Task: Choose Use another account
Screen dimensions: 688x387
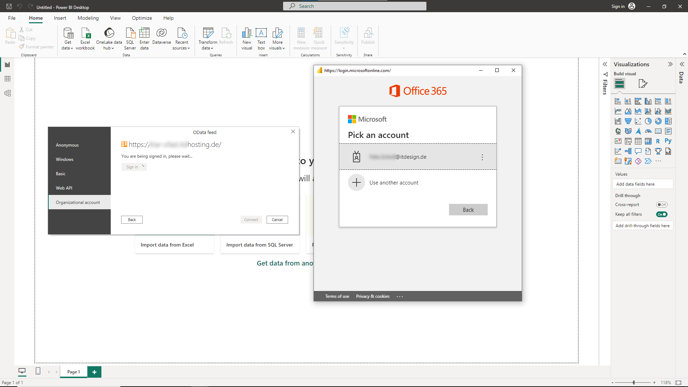Action: coord(418,183)
